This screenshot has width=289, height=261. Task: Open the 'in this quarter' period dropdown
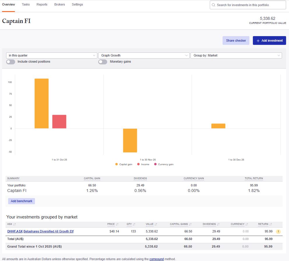[x=52, y=55]
